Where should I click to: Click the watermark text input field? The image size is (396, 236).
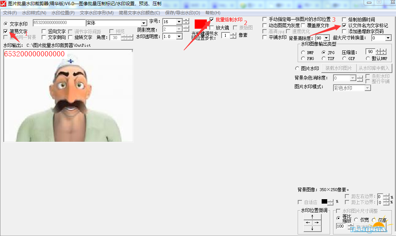point(59,23)
